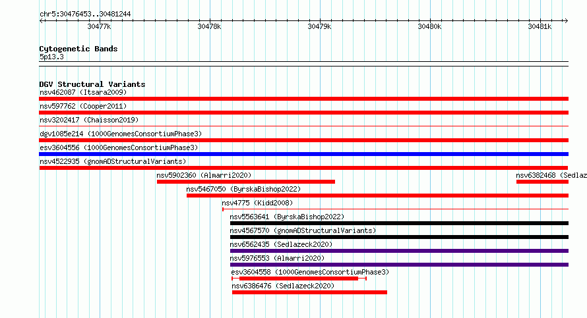Open variant label nsv5563641 (ByrskaBishop2022)
The height and width of the screenshot is (318, 587).
click(x=287, y=217)
